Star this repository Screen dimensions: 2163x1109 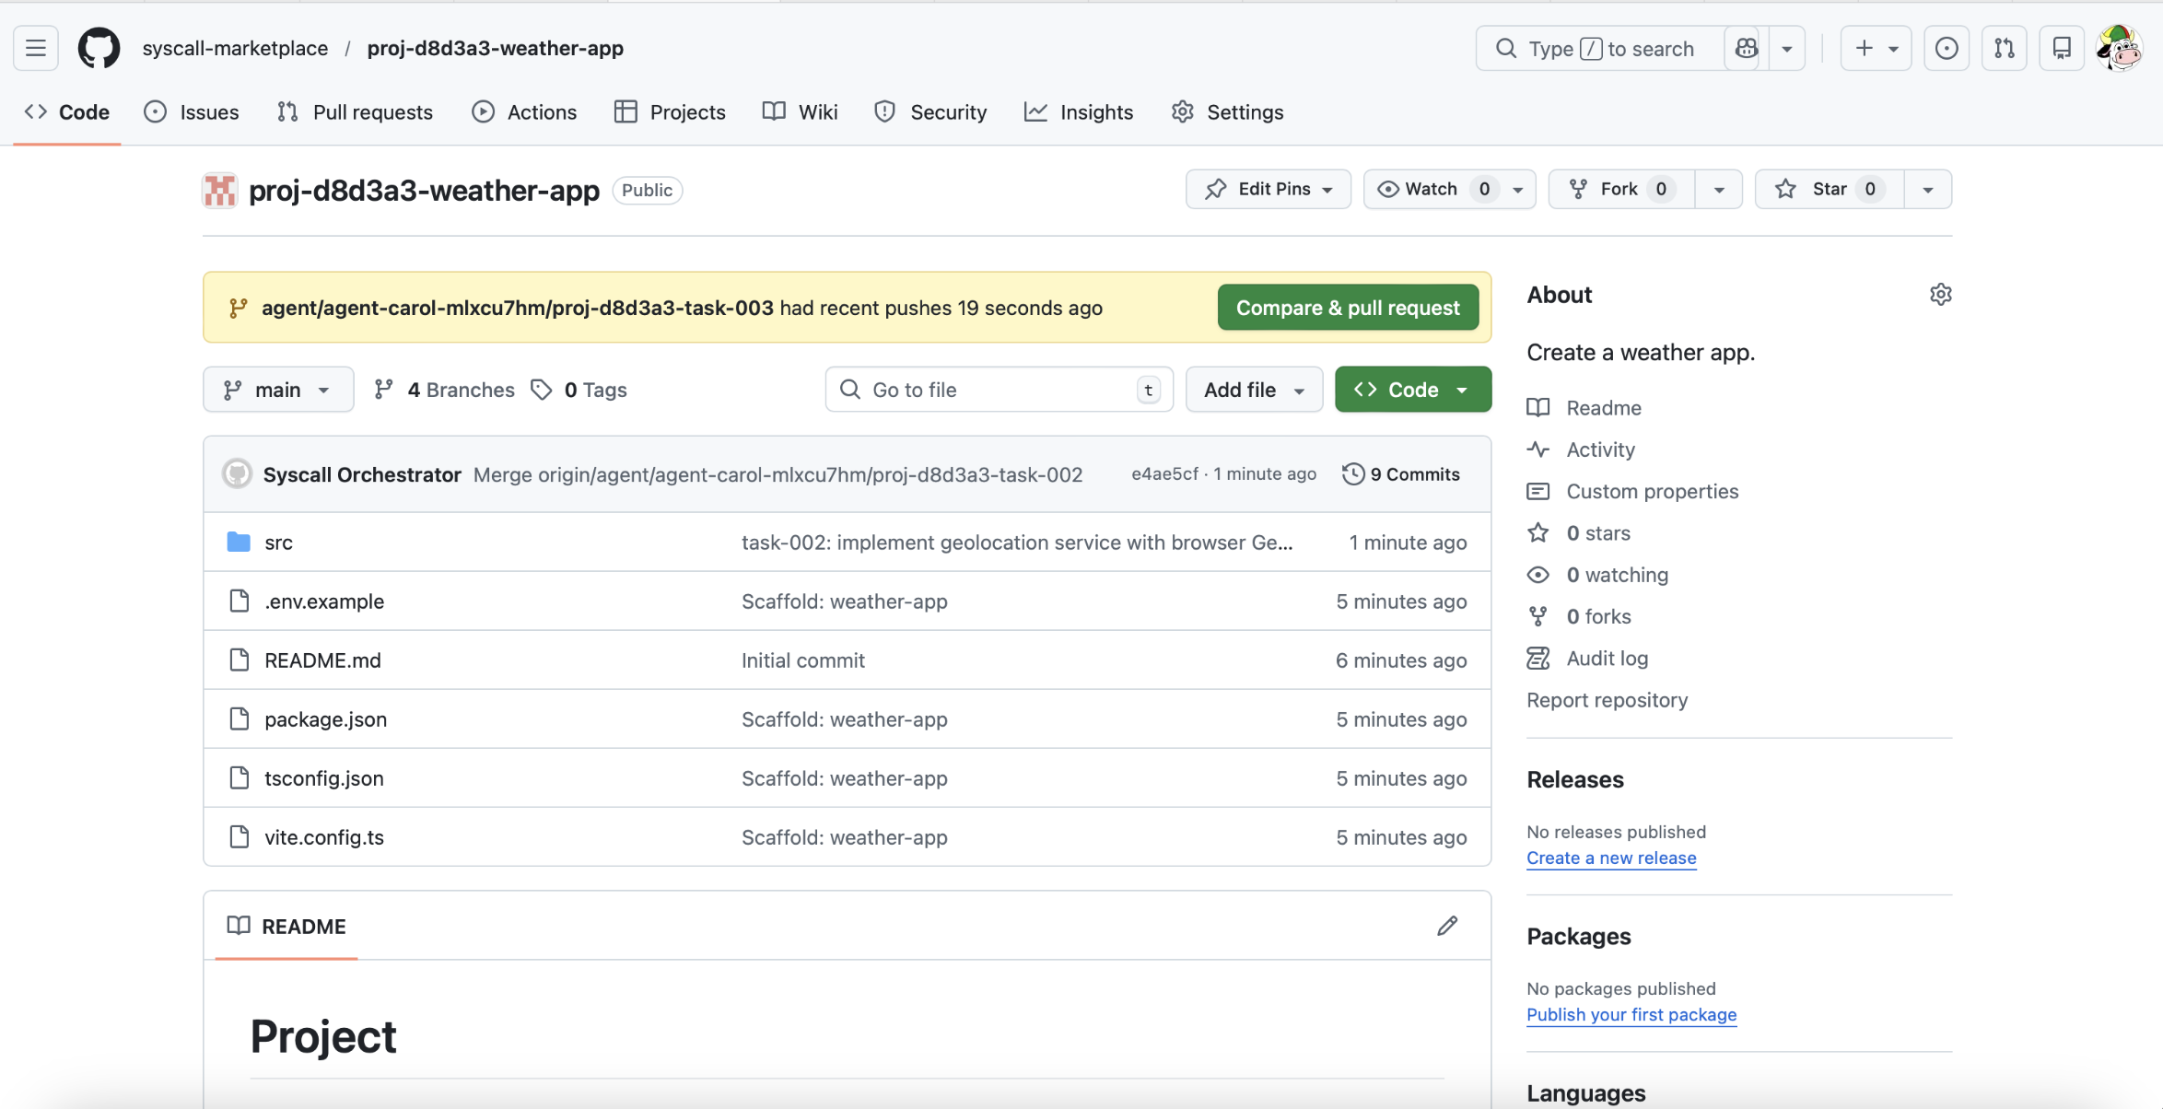coord(1828,189)
